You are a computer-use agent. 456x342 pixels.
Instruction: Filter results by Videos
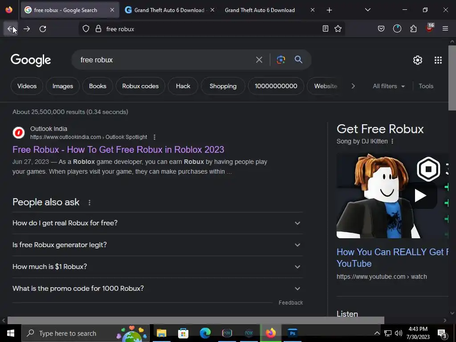tap(27, 86)
